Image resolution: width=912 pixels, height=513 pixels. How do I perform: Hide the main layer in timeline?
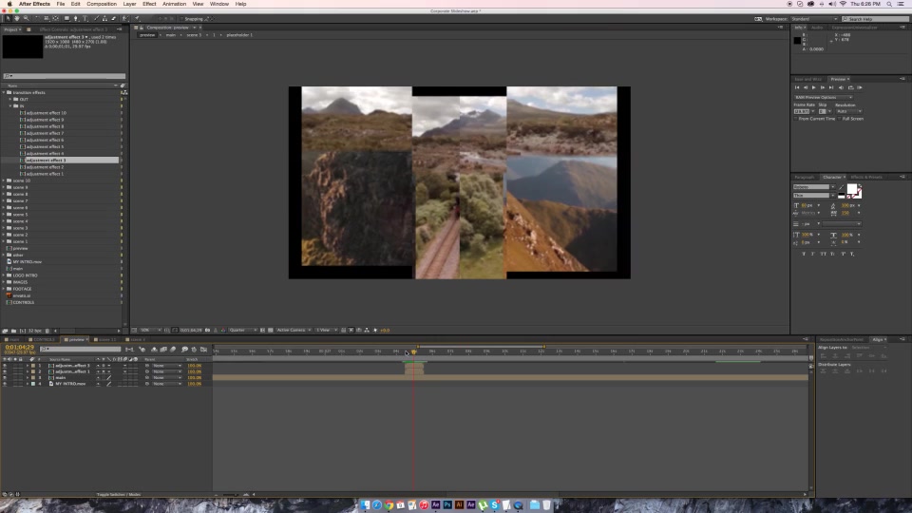pyautogui.click(x=5, y=377)
